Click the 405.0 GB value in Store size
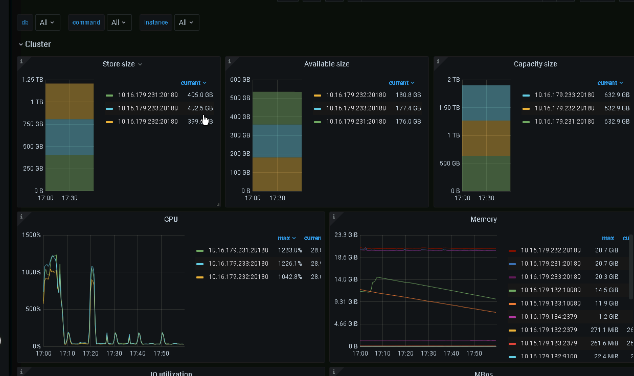Screen dimensions: 634x376 pos(200,95)
